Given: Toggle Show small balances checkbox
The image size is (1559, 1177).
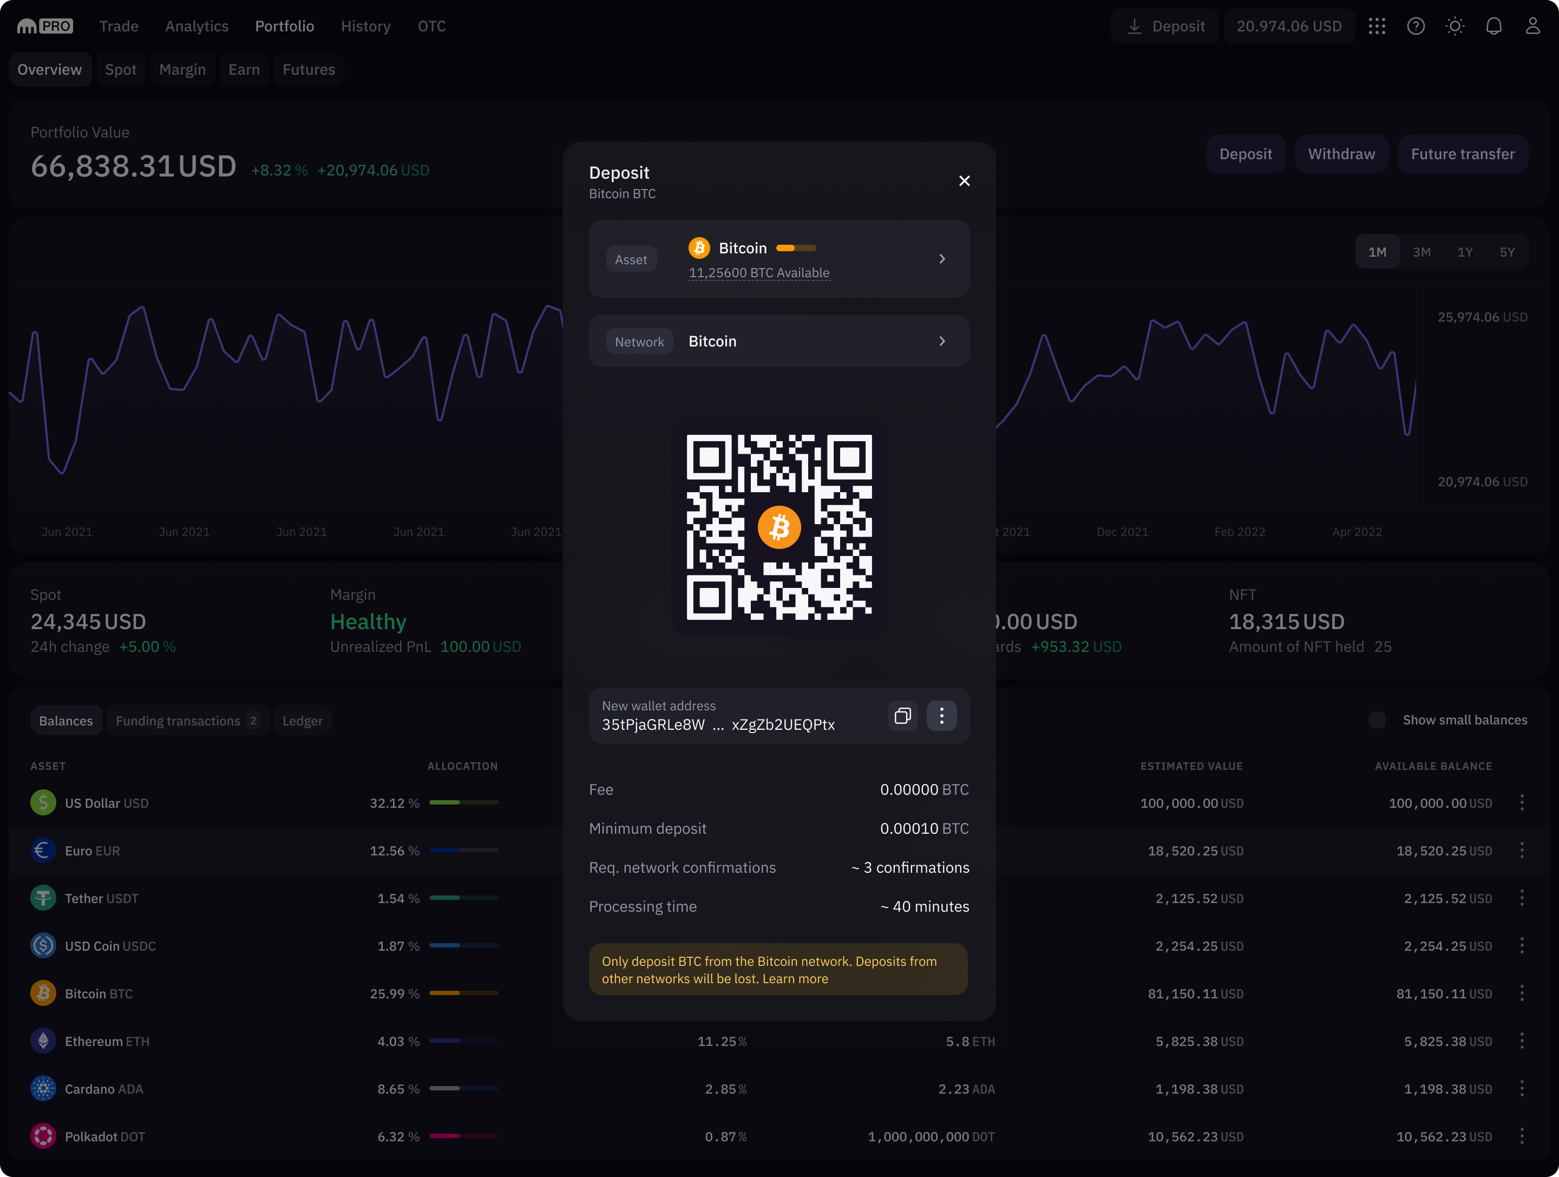Looking at the screenshot, I should [x=1377, y=720].
